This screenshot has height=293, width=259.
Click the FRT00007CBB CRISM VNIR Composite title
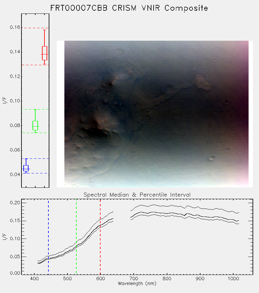(129, 8)
